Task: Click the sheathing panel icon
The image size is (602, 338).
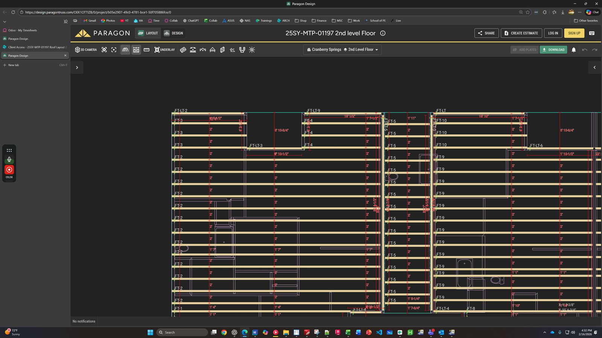Action: coord(183,50)
